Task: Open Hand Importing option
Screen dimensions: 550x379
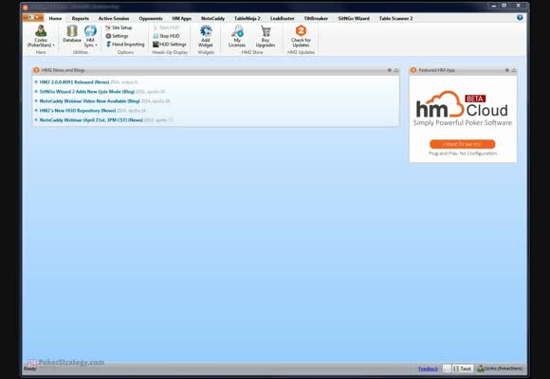Action: click(125, 45)
